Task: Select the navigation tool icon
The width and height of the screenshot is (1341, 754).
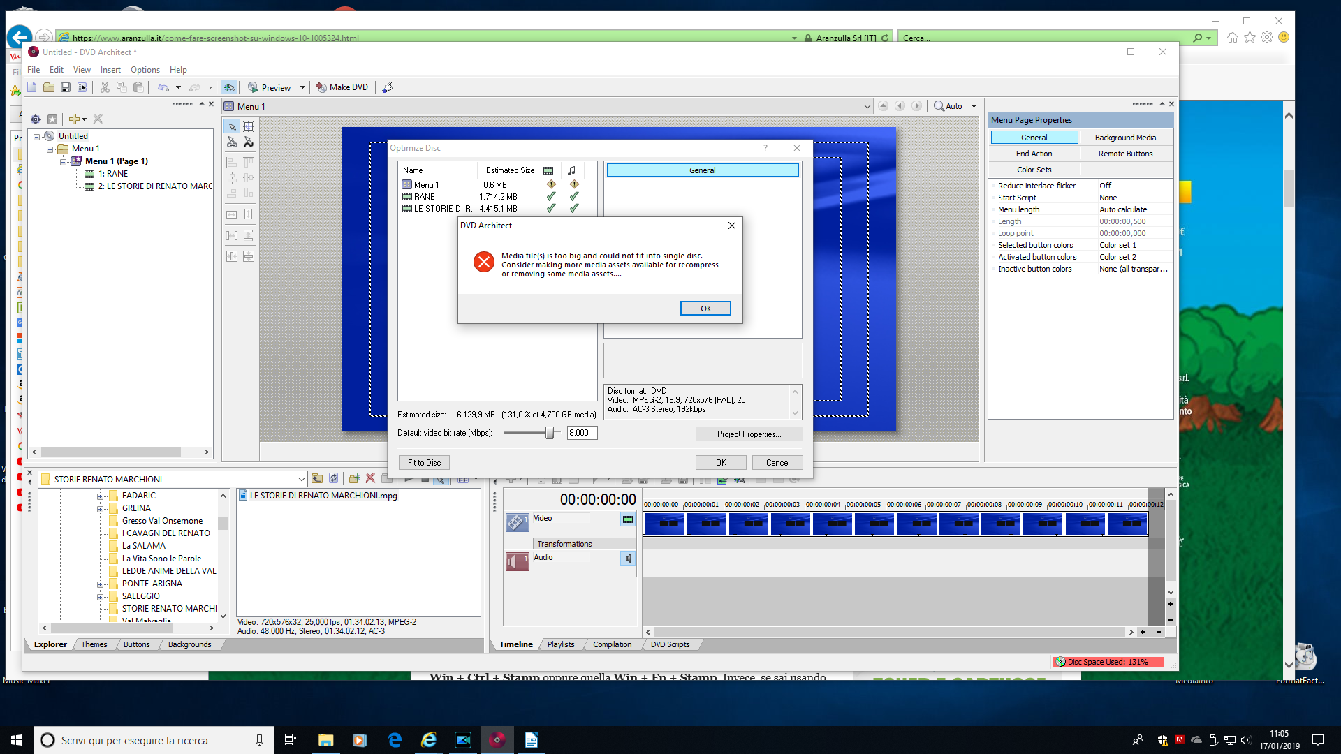Action: pyautogui.click(x=232, y=142)
